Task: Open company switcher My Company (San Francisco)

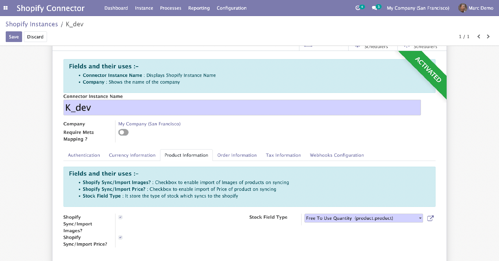Action: click(x=418, y=8)
